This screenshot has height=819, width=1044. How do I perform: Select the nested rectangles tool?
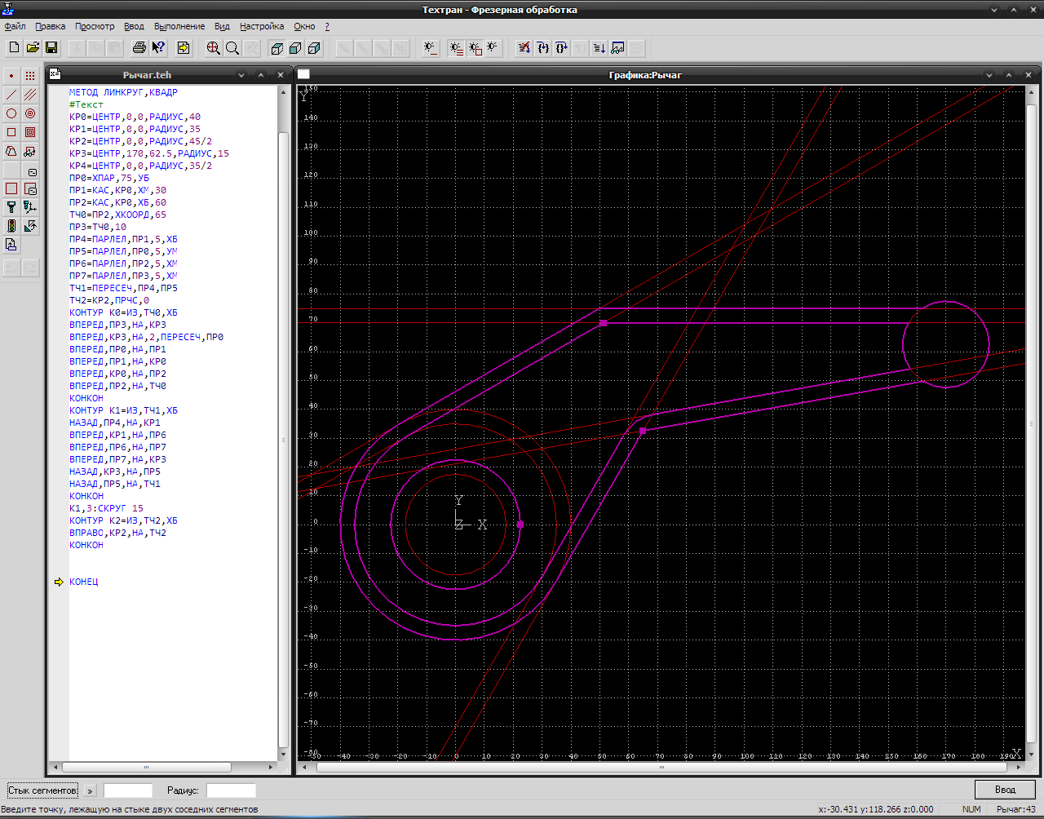(30, 132)
